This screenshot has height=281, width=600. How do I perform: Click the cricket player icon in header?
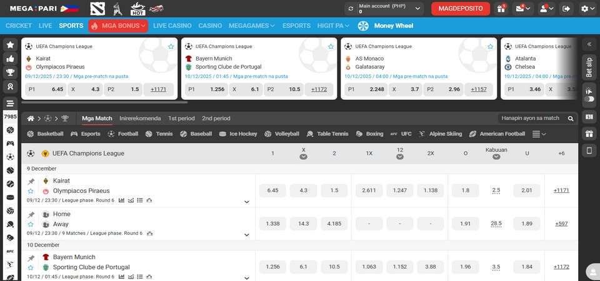(x=117, y=8)
